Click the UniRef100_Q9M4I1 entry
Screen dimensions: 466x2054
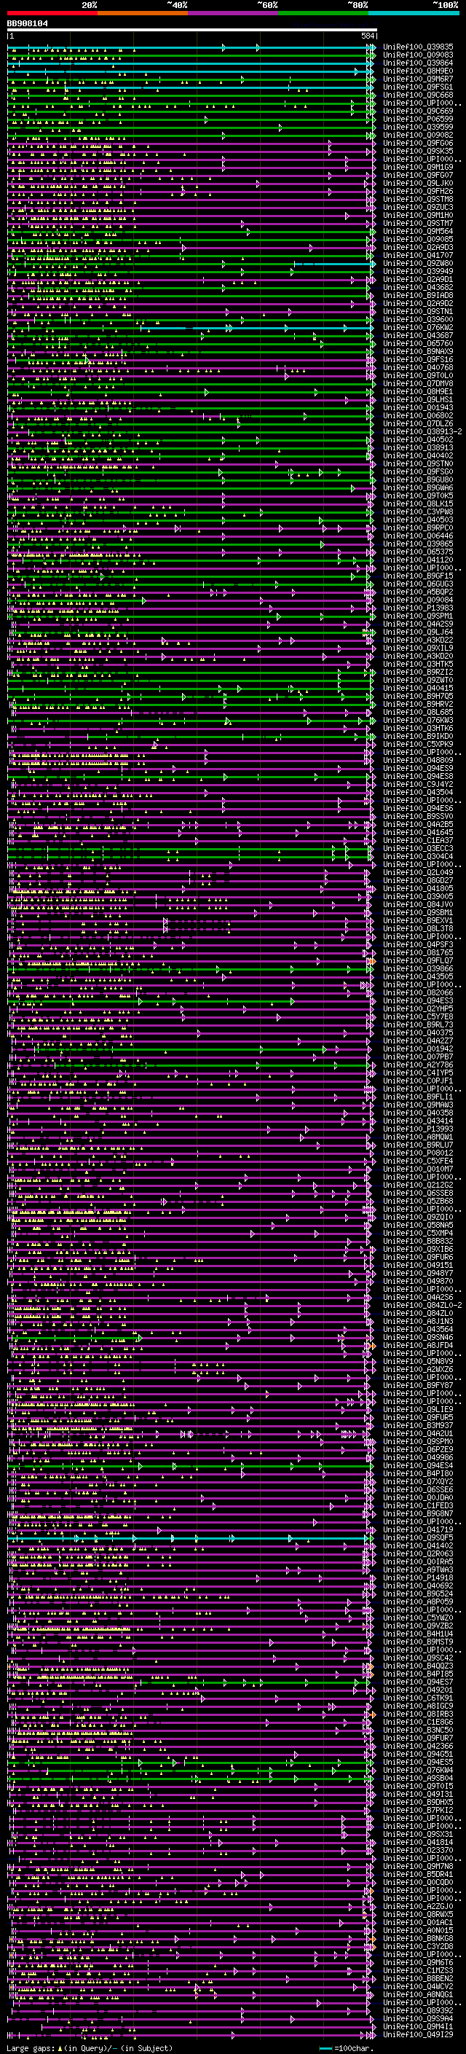pyautogui.click(x=418, y=2026)
